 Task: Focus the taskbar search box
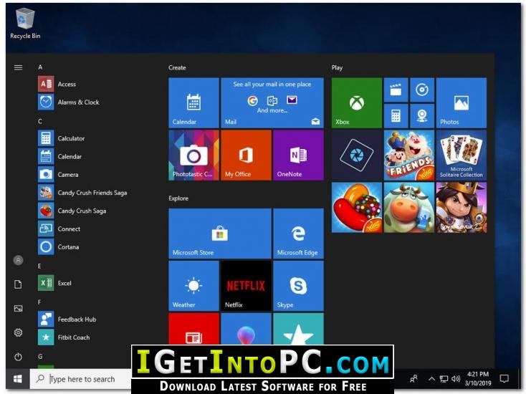[x=80, y=379]
